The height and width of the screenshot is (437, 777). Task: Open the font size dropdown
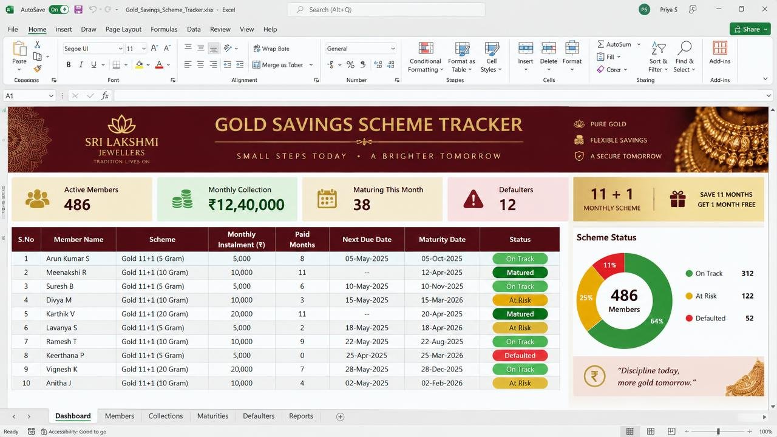pos(143,49)
